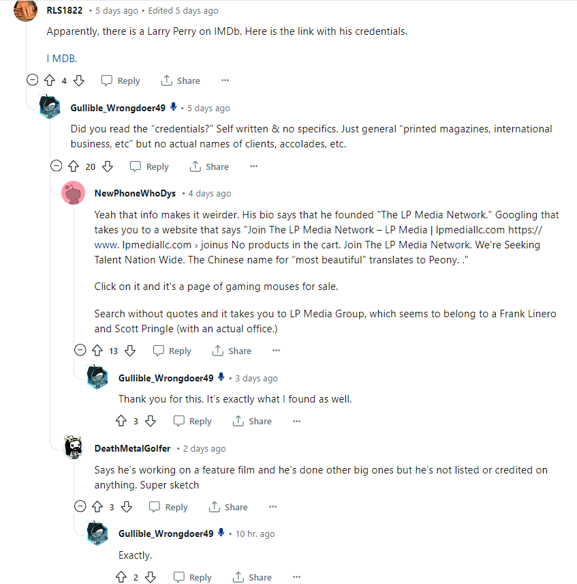Open the I MDB link
The width and height of the screenshot is (577, 584).
click(x=61, y=58)
